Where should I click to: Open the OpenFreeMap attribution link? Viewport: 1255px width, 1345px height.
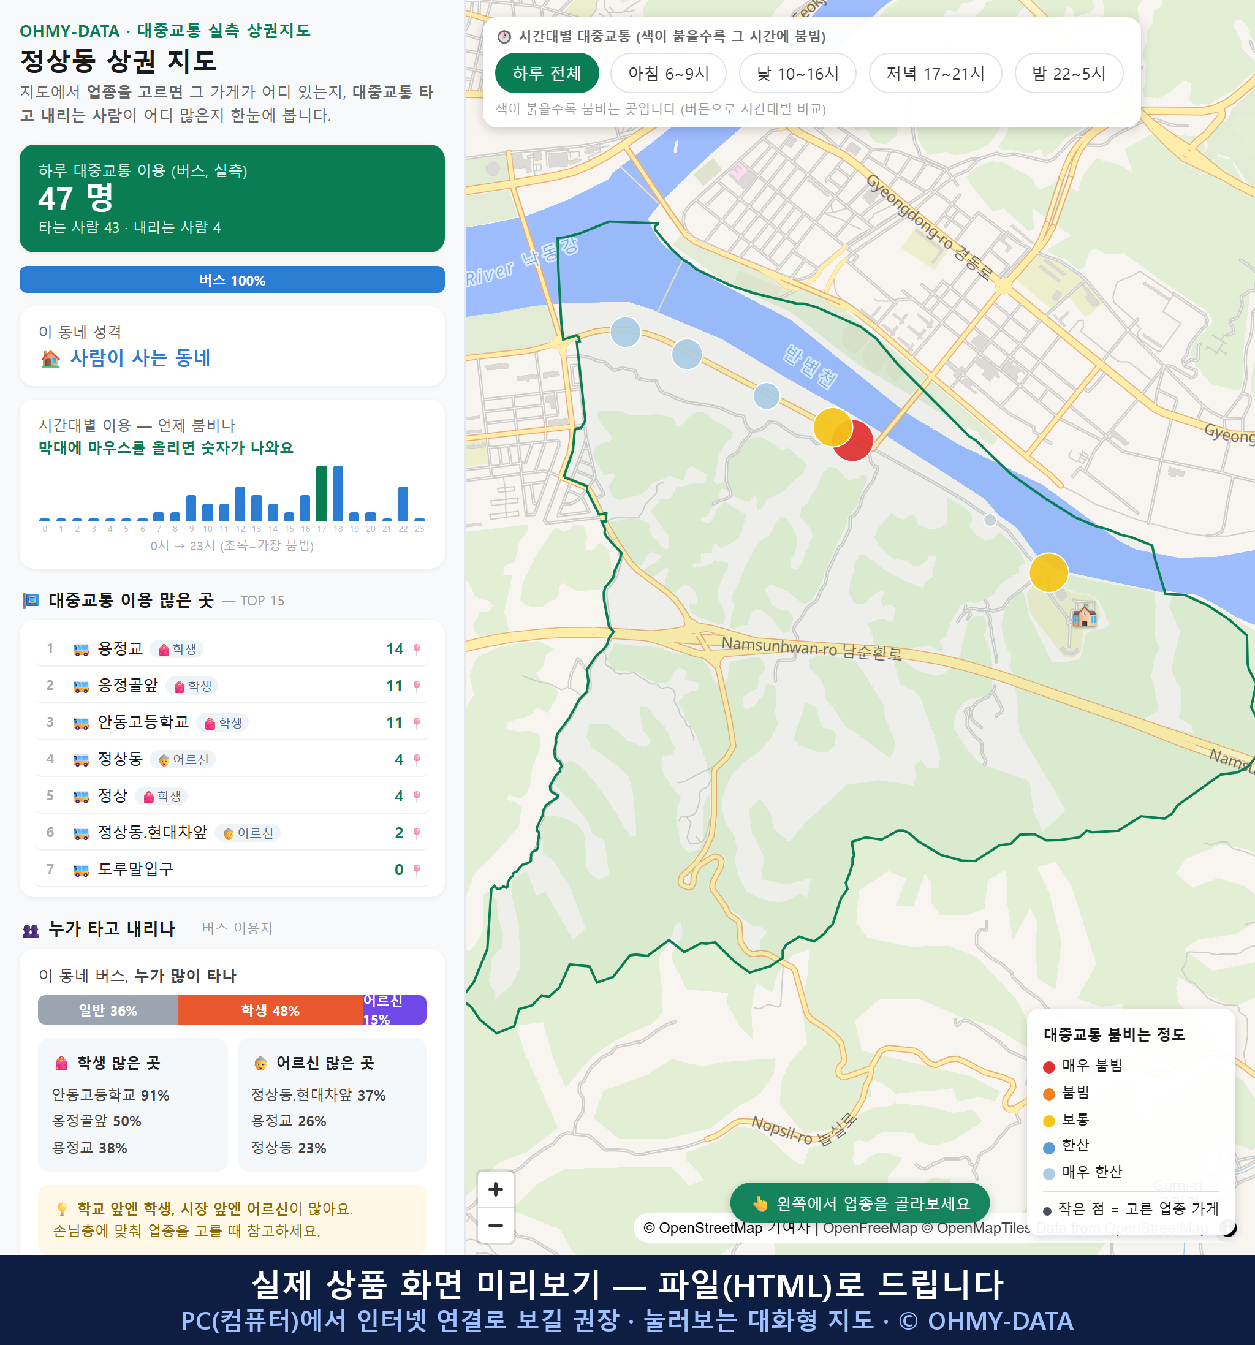[870, 1228]
